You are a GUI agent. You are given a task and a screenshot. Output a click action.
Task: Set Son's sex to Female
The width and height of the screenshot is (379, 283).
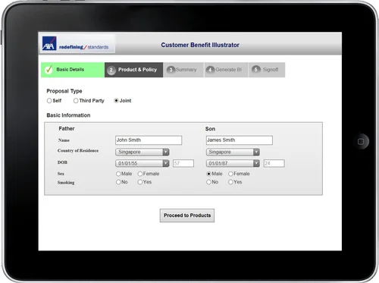[230, 174]
